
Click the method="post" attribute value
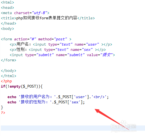tap(53, 39)
